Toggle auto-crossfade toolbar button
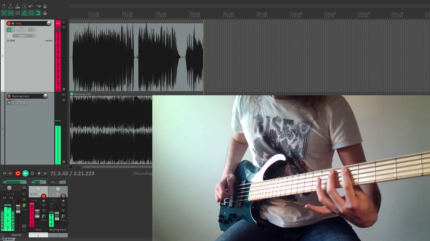Image resolution: width=430 pixels, height=241 pixels. tap(4, 13)
